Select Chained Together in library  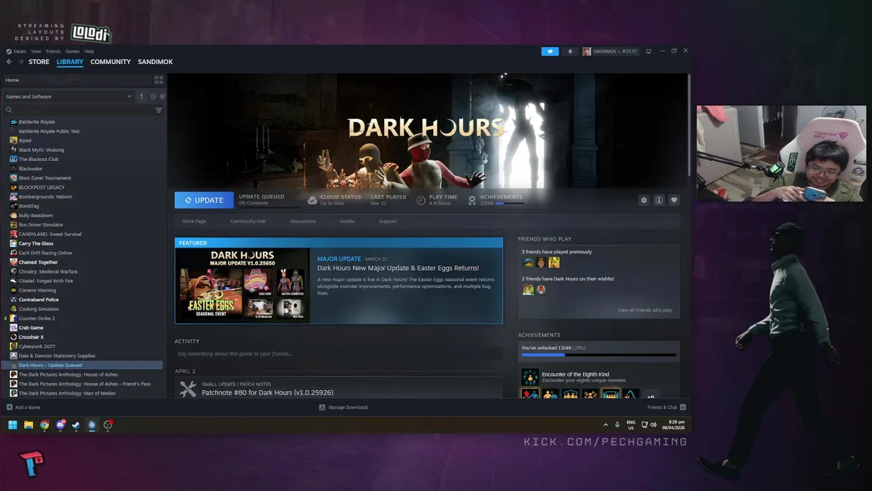(x=38, y=262)
